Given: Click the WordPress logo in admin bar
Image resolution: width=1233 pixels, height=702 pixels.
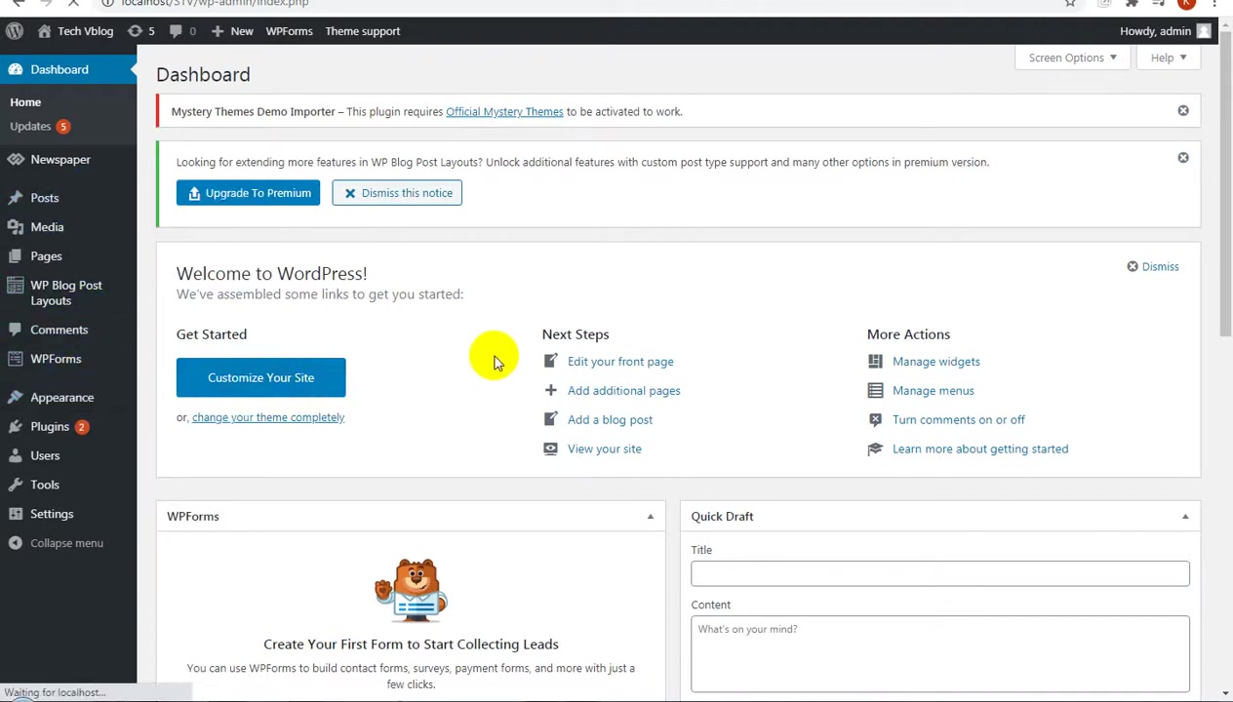Looking at the screenshot, I should [15, 31].
